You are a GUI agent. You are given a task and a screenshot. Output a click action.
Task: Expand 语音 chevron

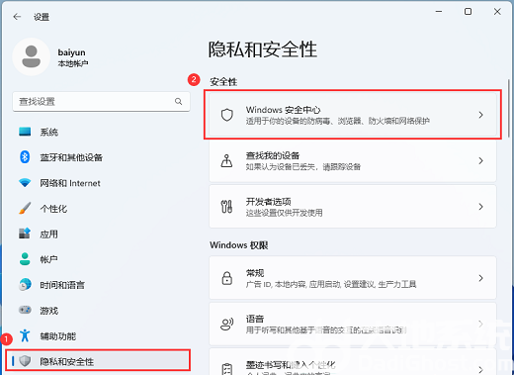pos(480,324)
